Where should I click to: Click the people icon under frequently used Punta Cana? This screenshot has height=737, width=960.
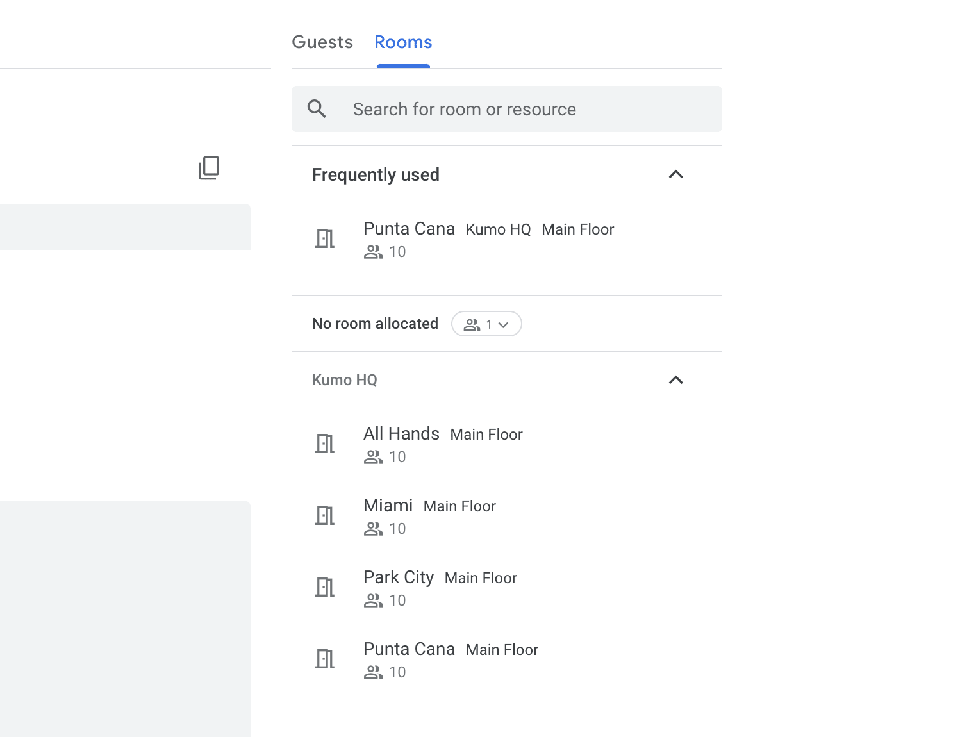point(374,251)
